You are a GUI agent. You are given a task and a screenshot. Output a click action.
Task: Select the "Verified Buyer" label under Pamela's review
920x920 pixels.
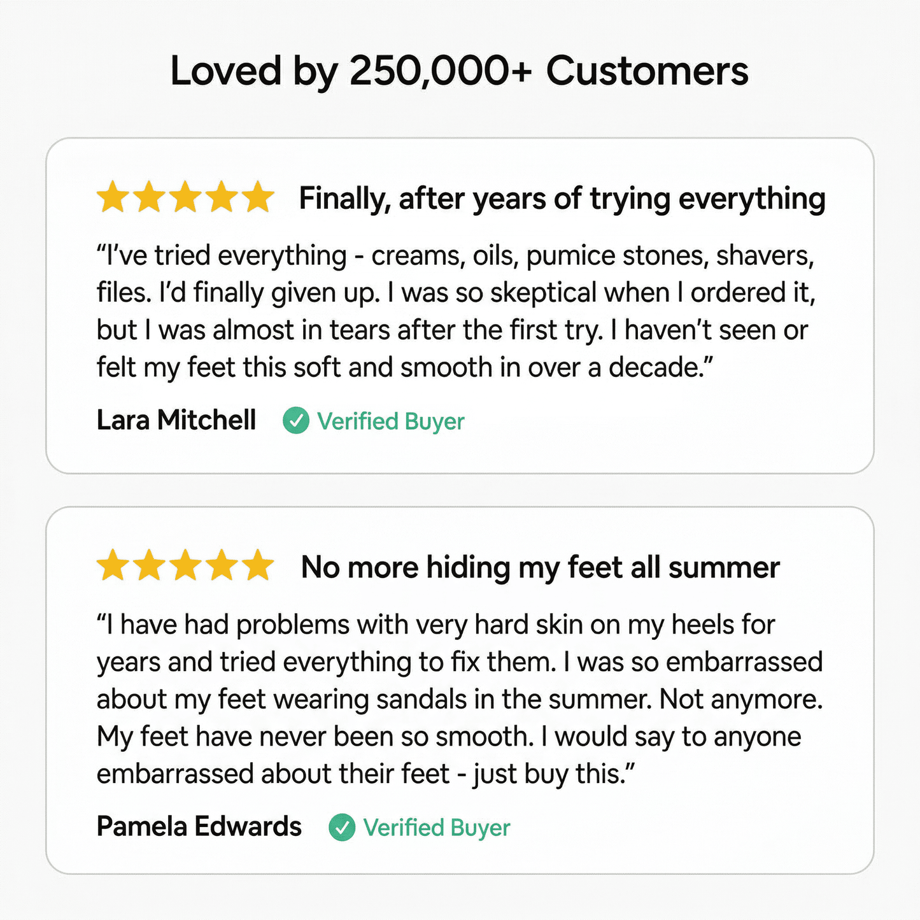(436, 828)
